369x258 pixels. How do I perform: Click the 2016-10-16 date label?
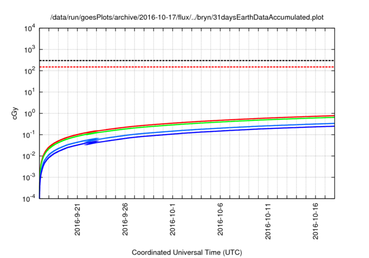pos(315,222)
